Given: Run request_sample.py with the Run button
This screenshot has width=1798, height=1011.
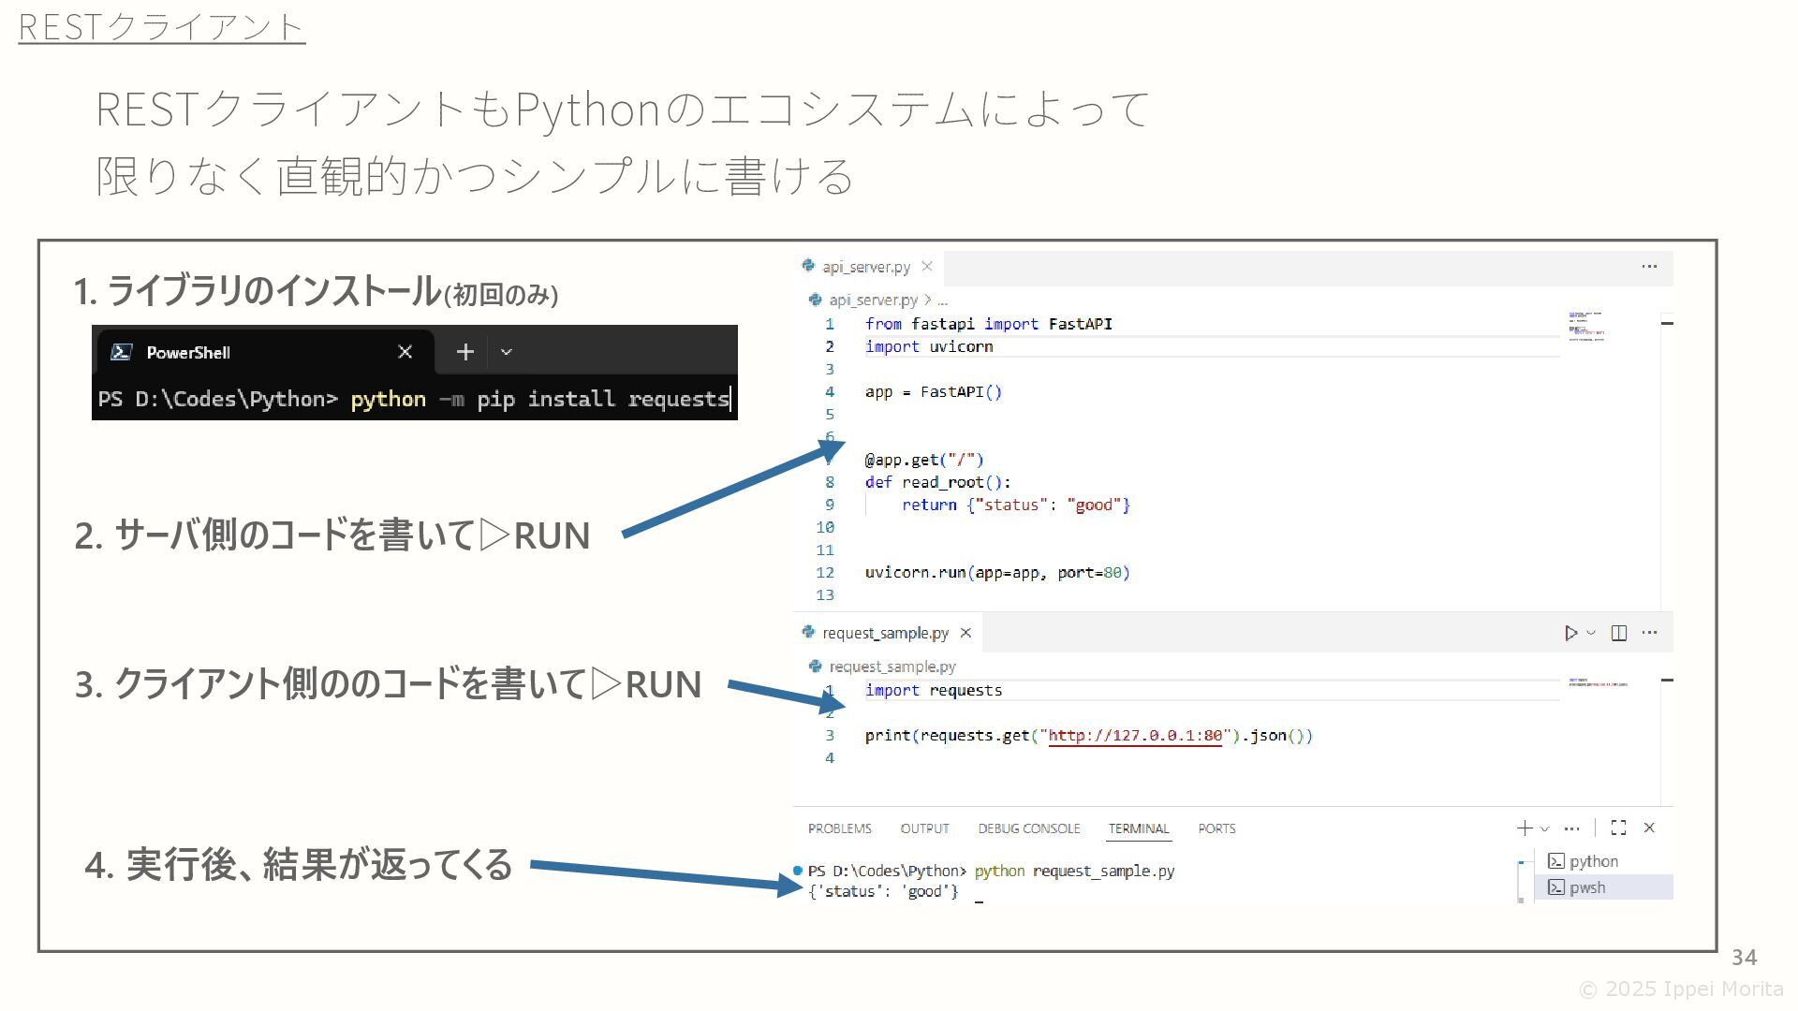Looking at the screenshot, I should tap(1570, 634).
